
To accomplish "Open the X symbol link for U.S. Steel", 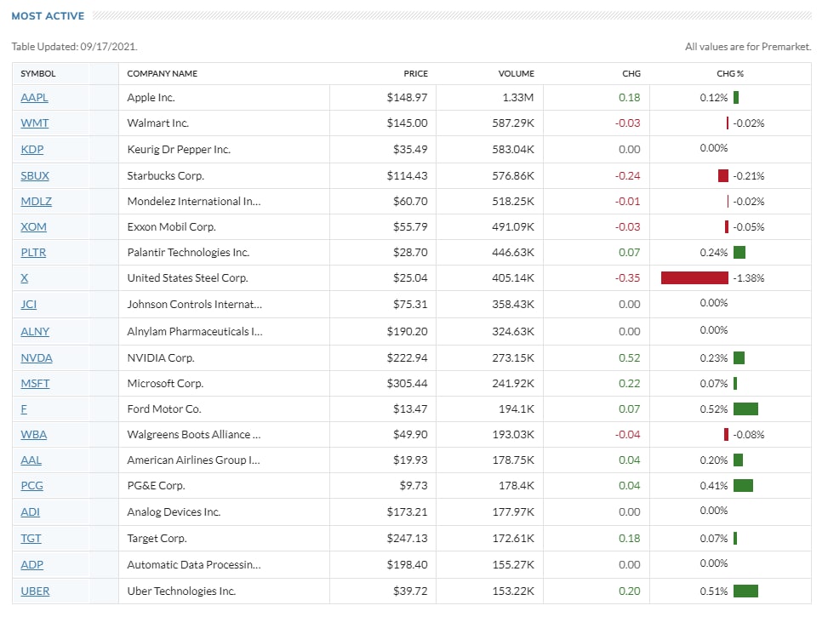I will click(x=25, y=277).
